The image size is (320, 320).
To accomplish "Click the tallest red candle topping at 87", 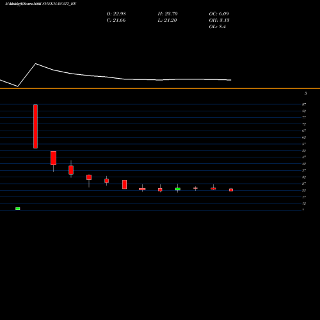I will pyautogui.click(x=35, y=126).
